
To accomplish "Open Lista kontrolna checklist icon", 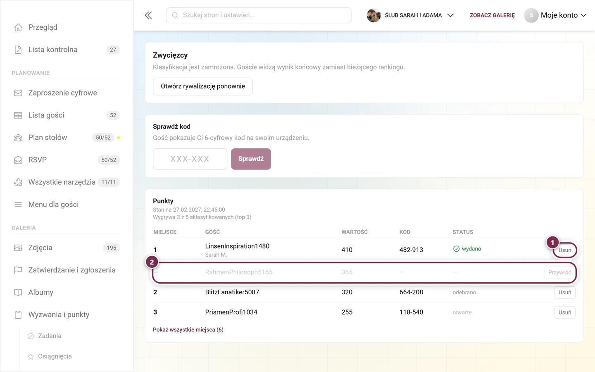I will click(18, 50).
